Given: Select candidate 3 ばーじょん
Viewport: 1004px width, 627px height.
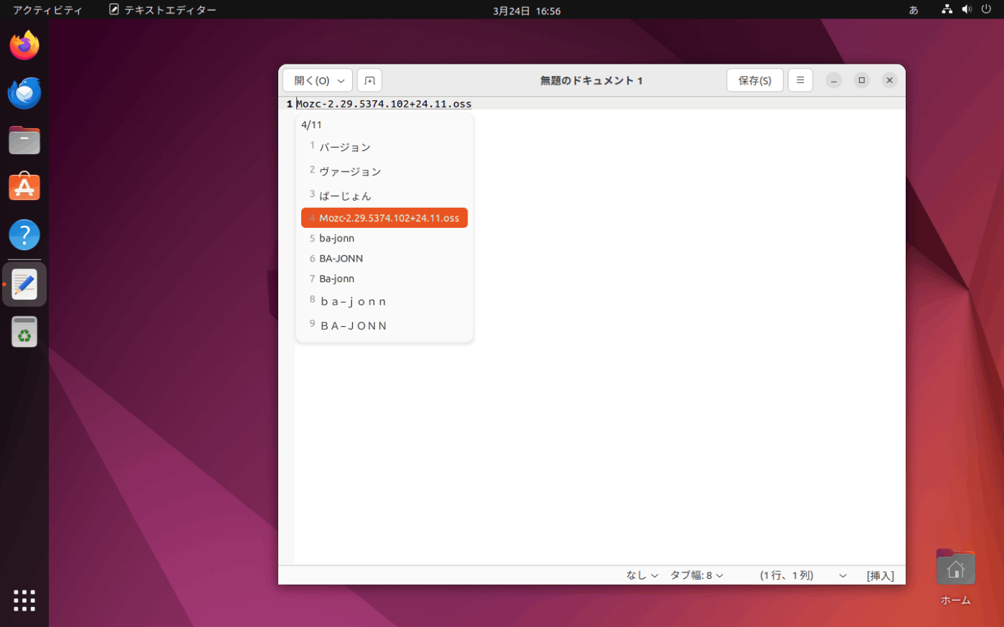Looking at the screenshot, I should point(384,196).
